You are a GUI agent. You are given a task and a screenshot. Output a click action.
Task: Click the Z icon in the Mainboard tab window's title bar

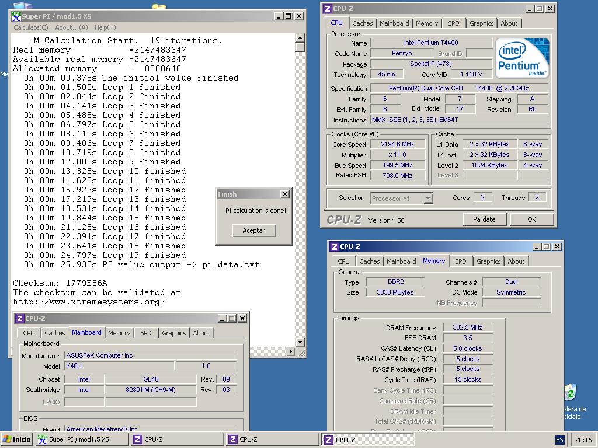(x=20, y=318)
